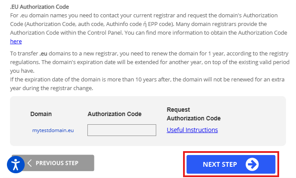Open the 'here' authorization code link
This screenshot has width=296, height=178.
16,41
